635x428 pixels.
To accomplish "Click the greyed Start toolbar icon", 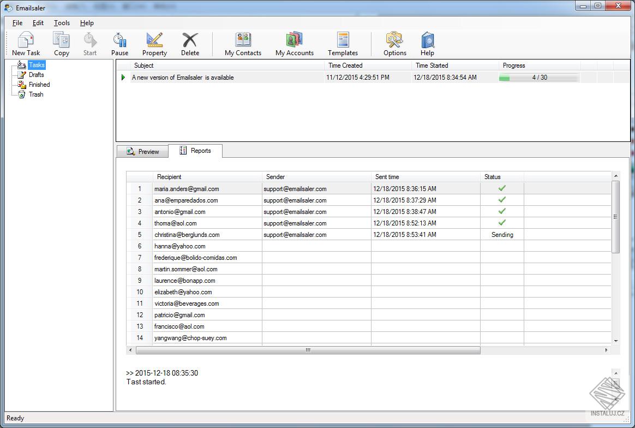I will point(90,44).
